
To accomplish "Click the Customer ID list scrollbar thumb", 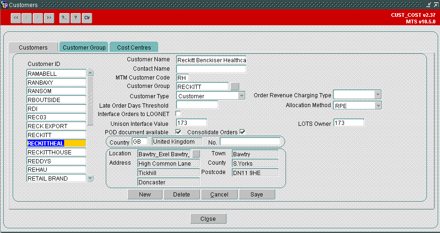I will coord(90,101).
